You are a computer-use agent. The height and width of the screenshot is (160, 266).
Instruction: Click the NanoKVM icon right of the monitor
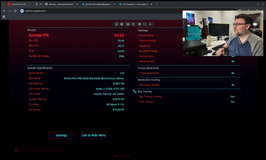[x=122, y=24]
